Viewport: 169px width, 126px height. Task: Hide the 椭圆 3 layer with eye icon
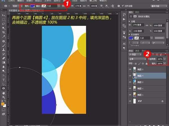pyautogui.click(x=130, y=69)
